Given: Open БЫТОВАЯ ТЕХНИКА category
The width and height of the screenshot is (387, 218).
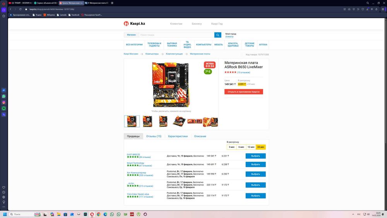Looking at the screenshot, I should (x=172, y=45).
